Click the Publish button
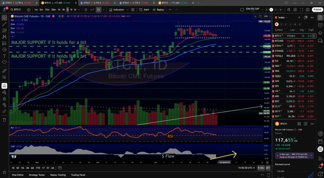 (317, 10)
